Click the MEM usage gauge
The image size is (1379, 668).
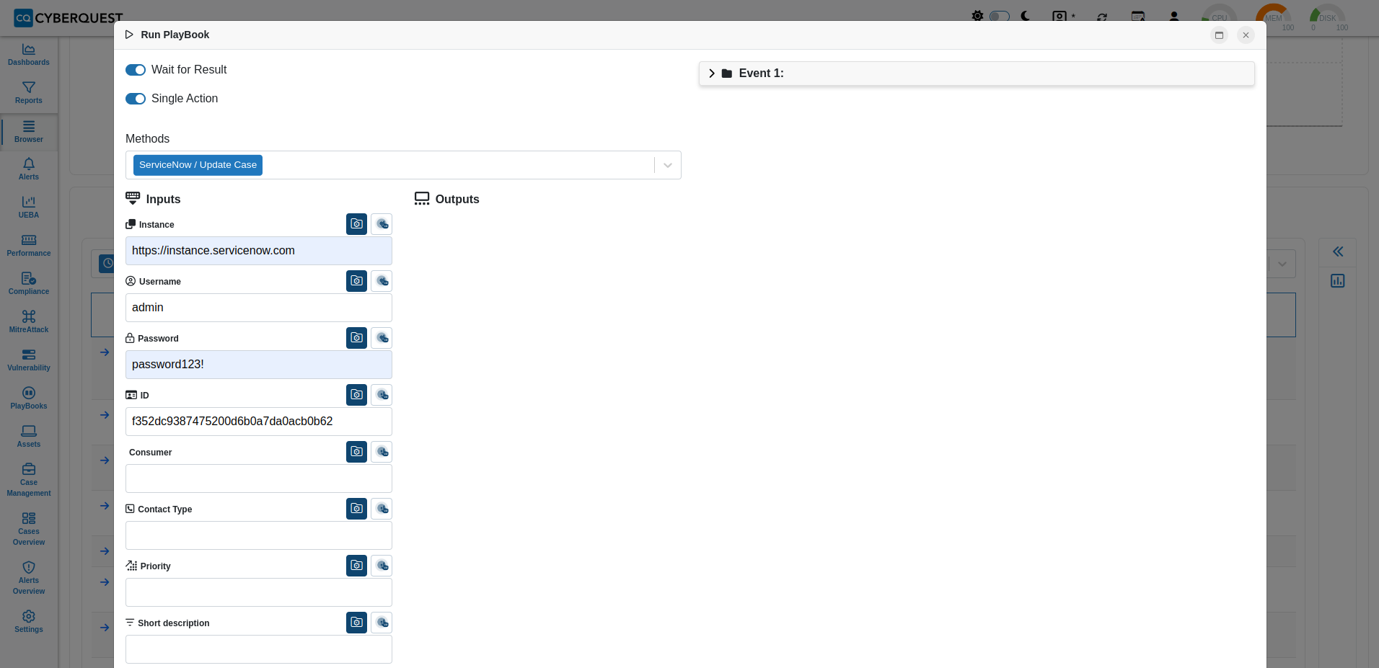[x=1274, y=18]
